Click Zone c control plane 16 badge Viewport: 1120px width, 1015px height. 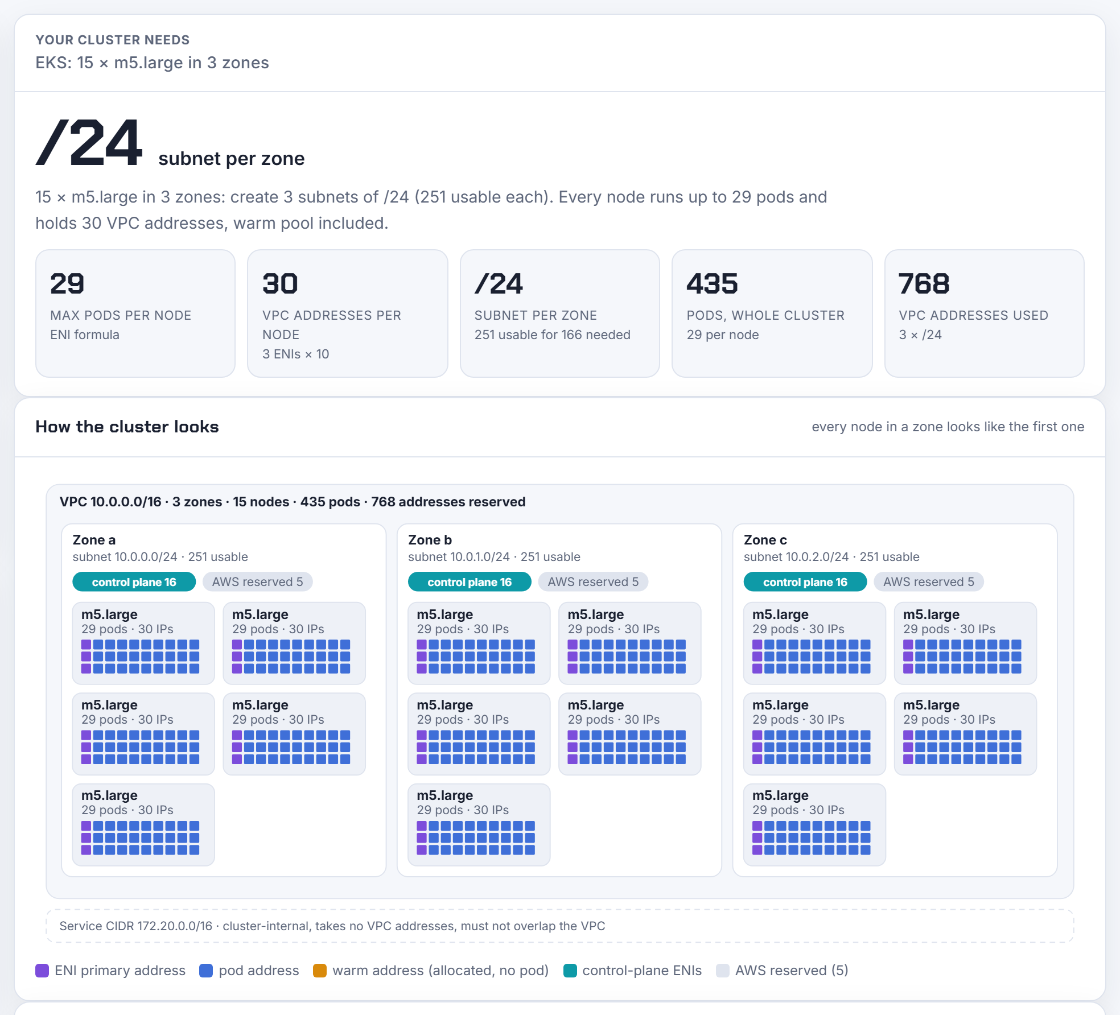coord(805,582)
